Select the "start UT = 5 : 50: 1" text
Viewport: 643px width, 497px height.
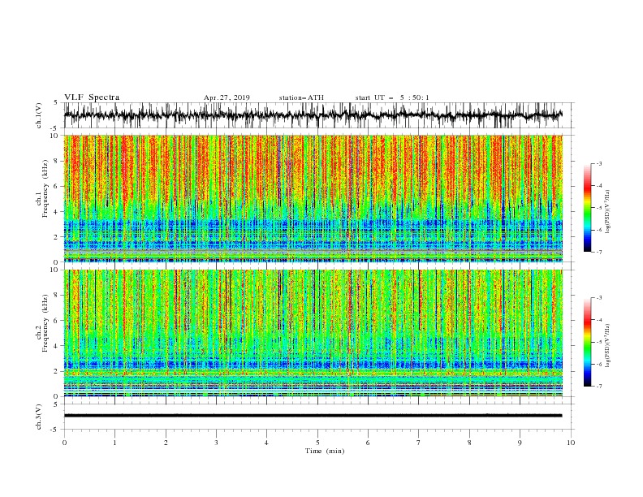point(392,97)
